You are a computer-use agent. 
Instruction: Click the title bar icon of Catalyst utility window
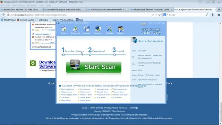58,23
